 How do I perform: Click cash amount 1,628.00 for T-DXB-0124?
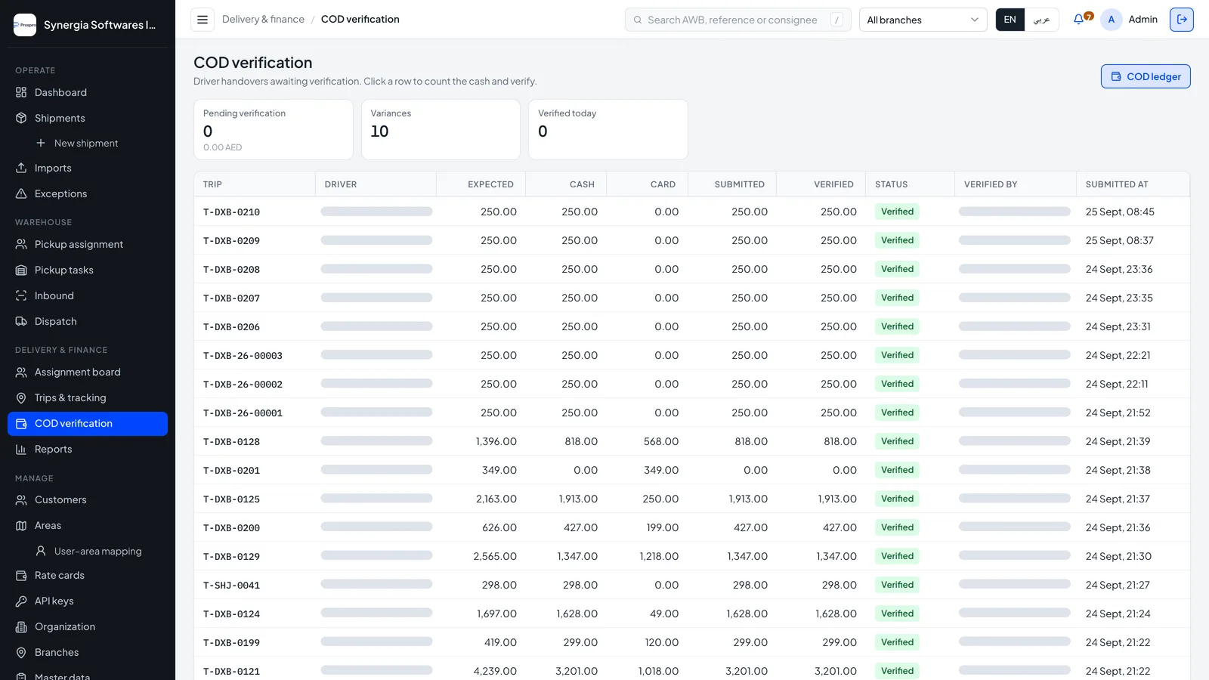pyautogui.click(x=577, y=614)
